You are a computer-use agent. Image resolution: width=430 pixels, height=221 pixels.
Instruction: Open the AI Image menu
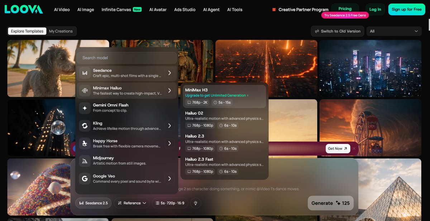pos(86,10)
